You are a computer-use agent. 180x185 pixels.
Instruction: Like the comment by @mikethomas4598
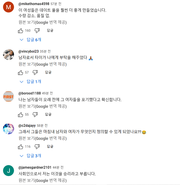(x=21, y=30)
